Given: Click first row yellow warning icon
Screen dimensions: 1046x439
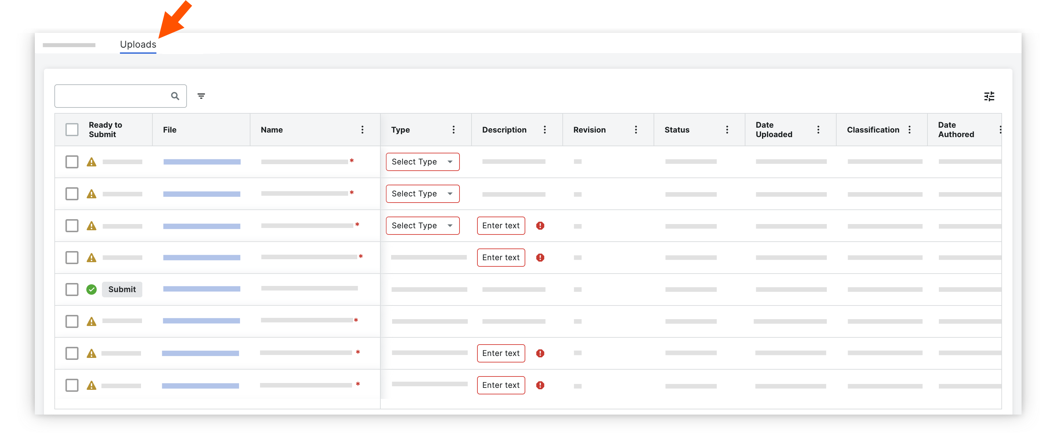Looking at the screenshot, I should pyautogui.click(x=92, y=162).
